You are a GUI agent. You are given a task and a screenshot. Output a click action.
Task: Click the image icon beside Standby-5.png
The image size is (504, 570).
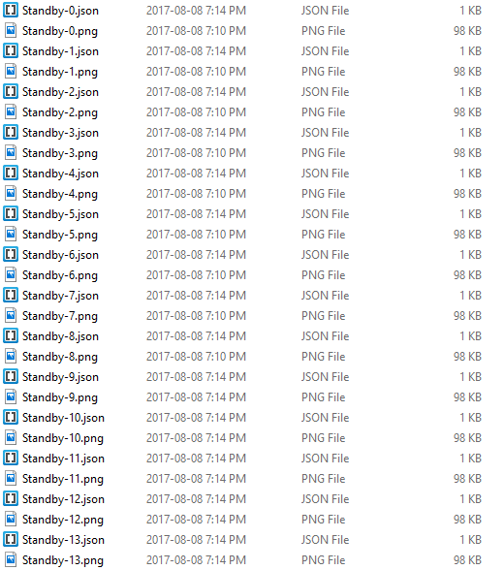11,235
